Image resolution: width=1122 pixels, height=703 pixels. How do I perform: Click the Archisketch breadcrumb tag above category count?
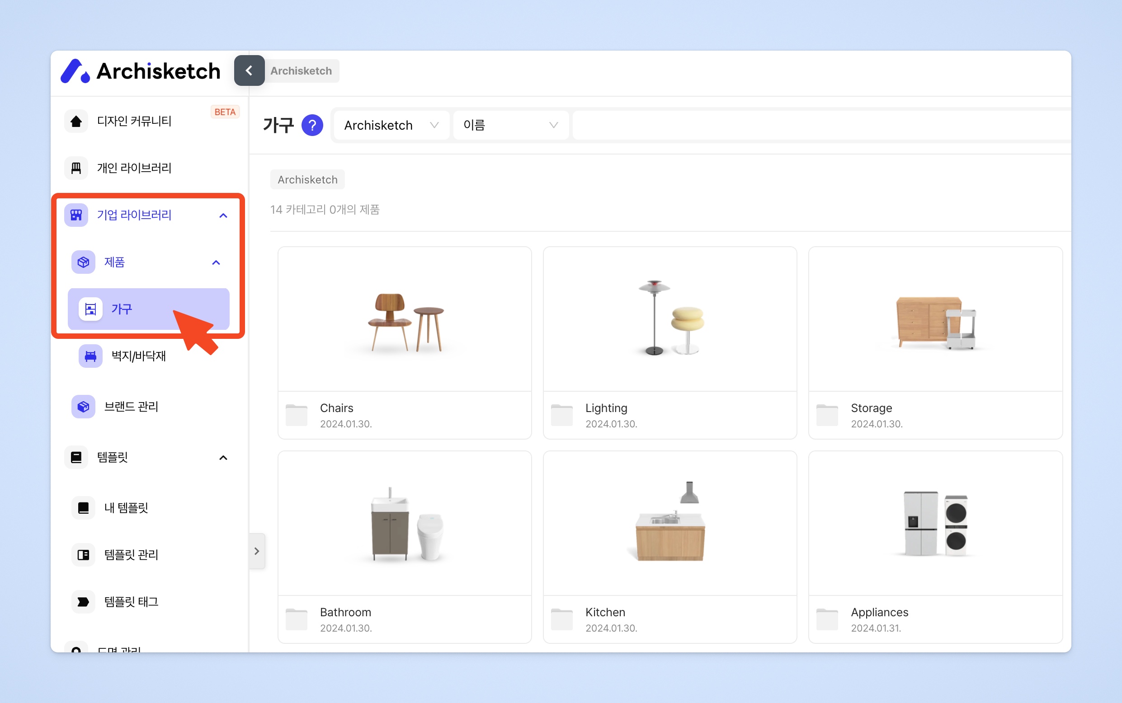(307, 179)
